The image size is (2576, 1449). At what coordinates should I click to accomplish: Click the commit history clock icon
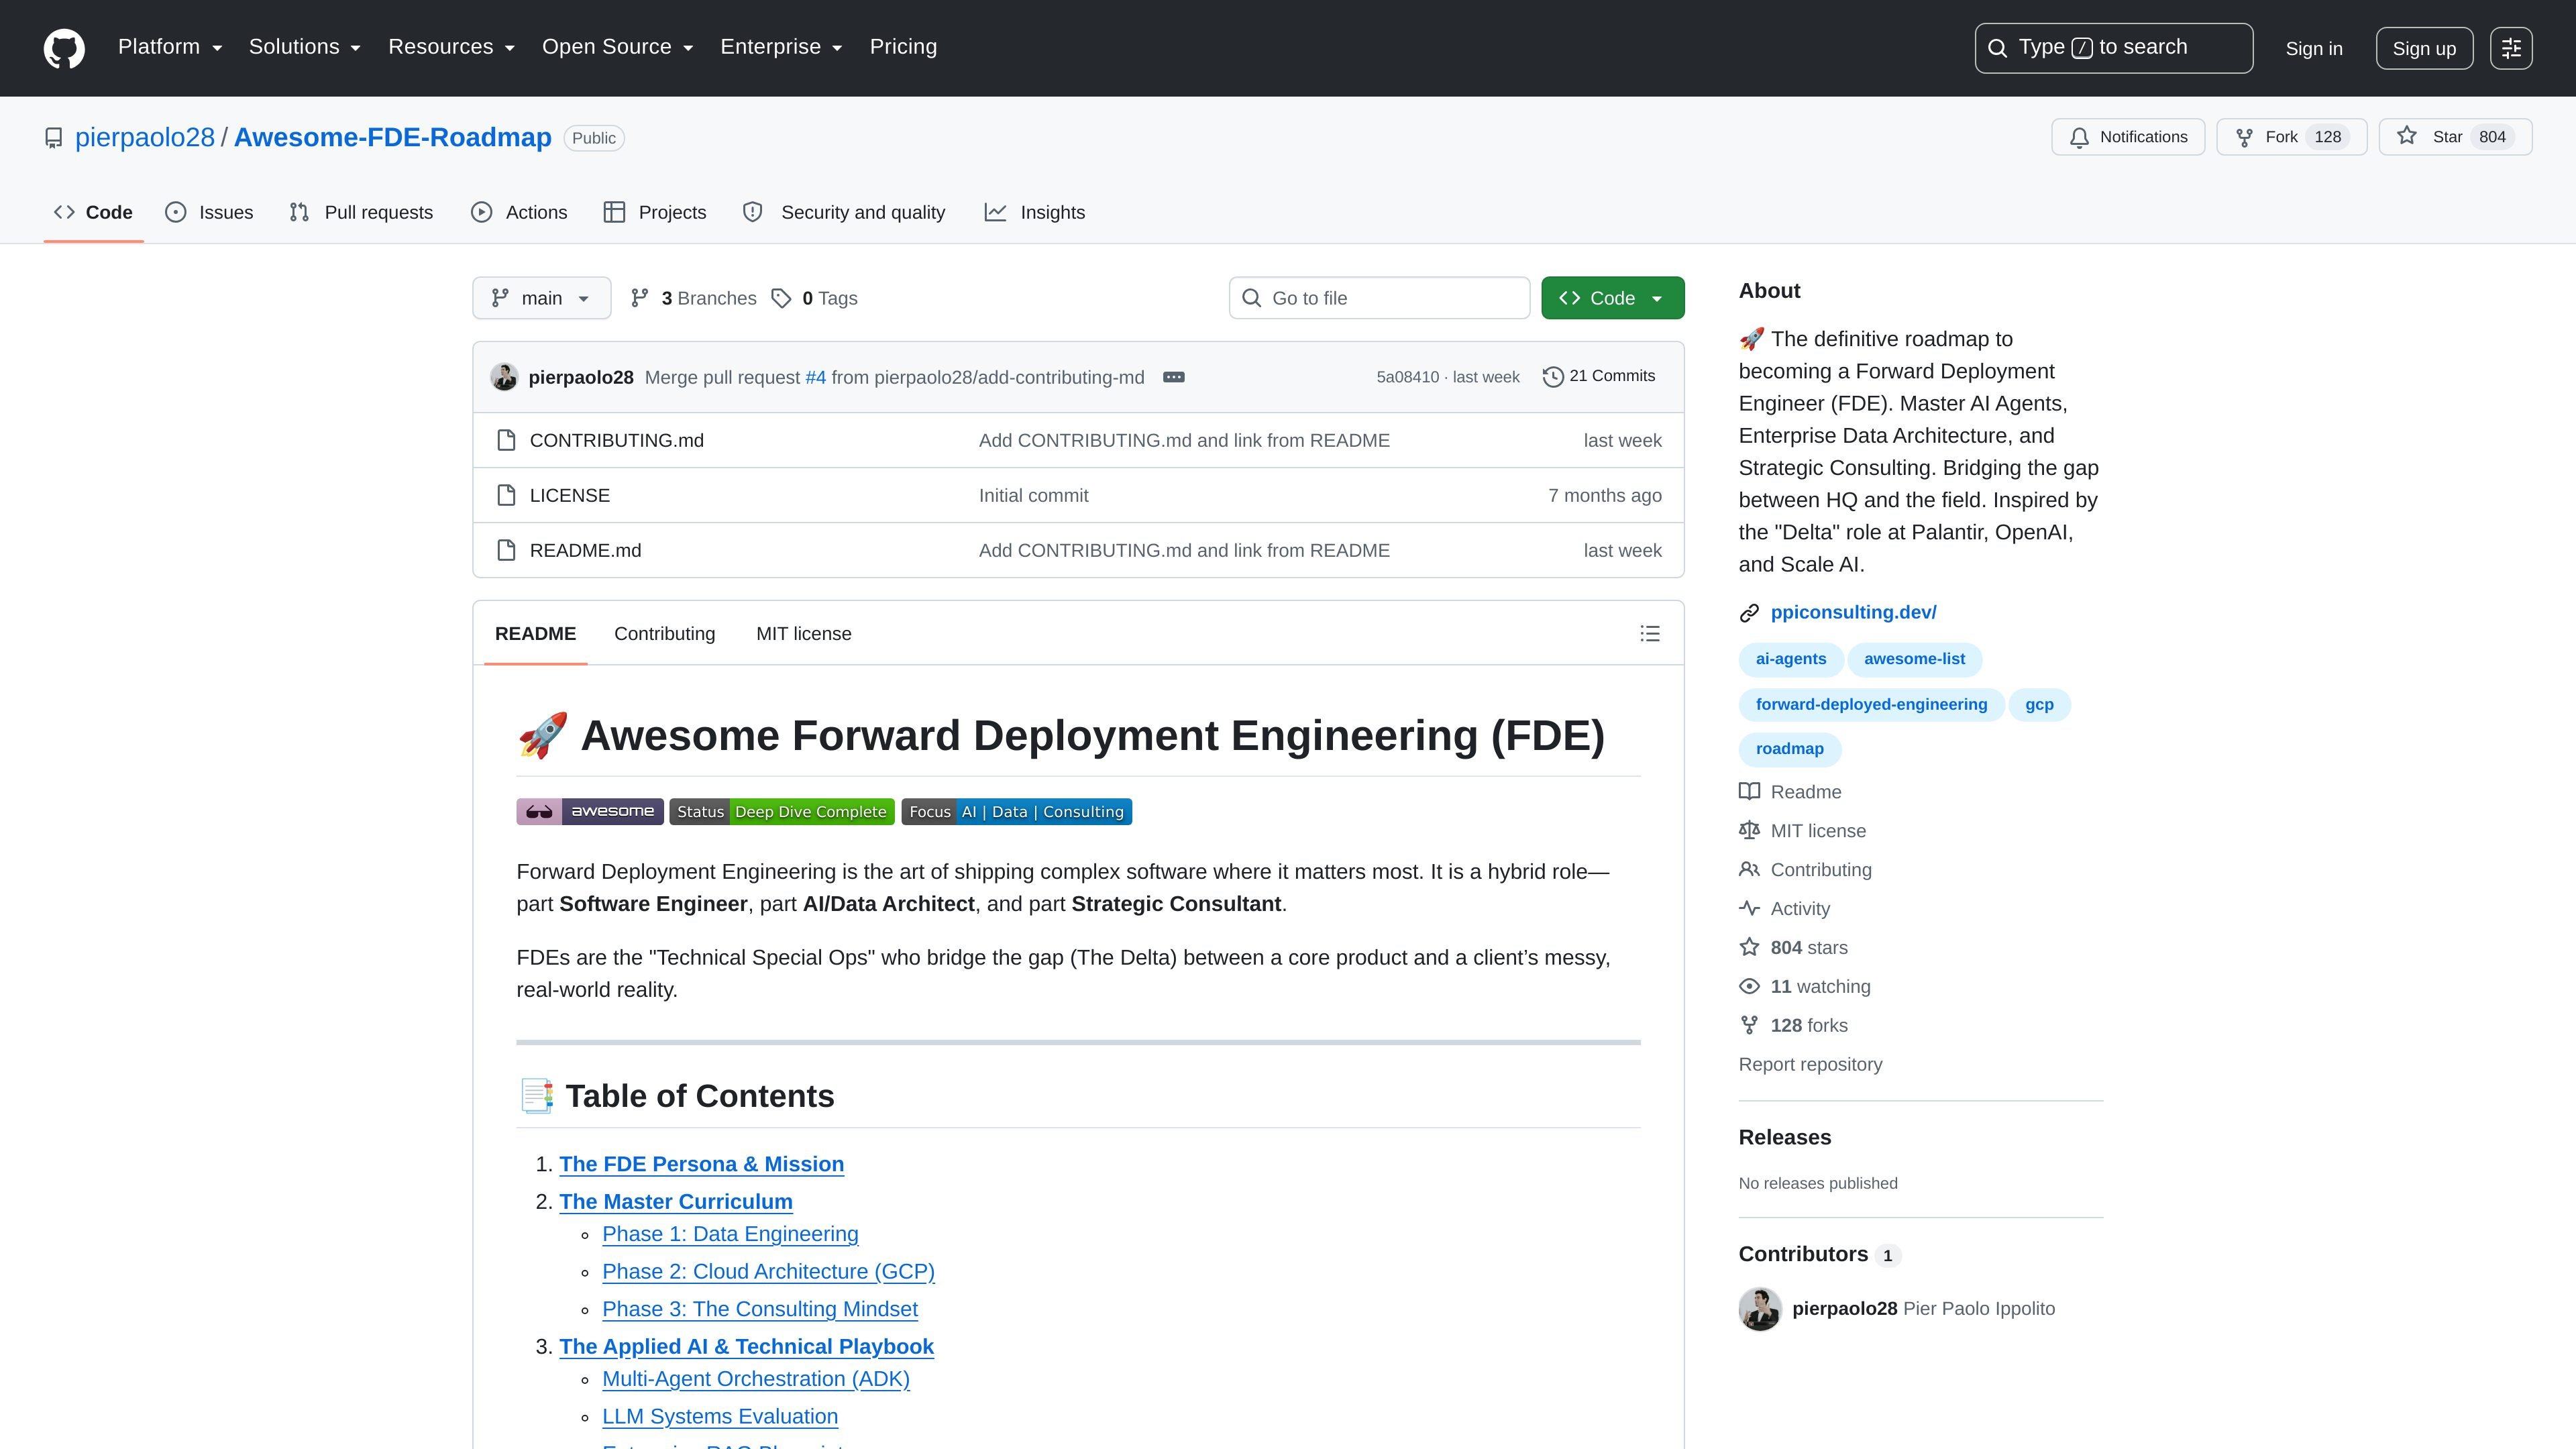pos(1552,377)
